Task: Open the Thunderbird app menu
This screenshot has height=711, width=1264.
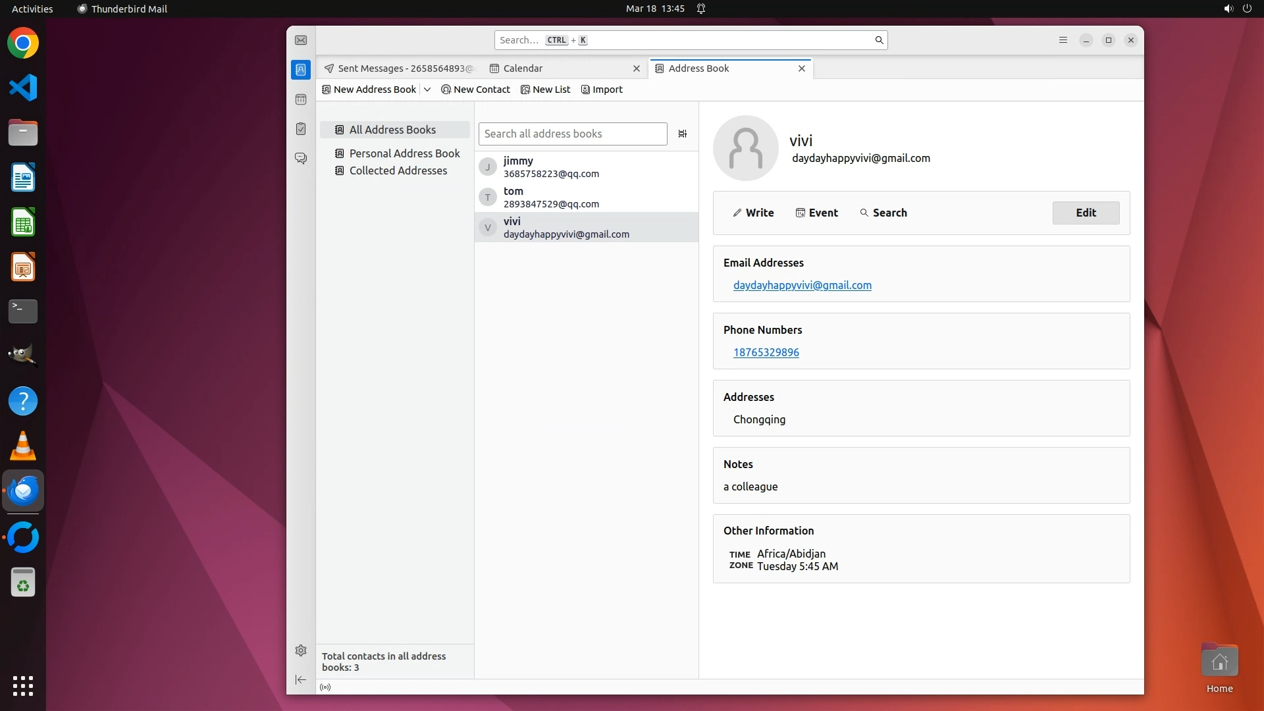Action: click(1063, 40)
